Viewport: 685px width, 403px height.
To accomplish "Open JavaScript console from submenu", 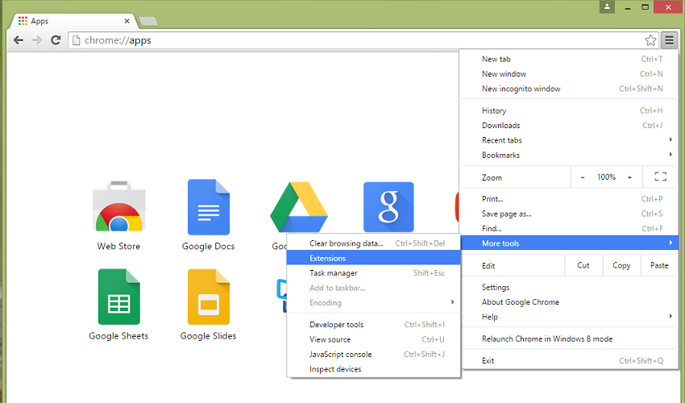I will click(x=373, y=355).
